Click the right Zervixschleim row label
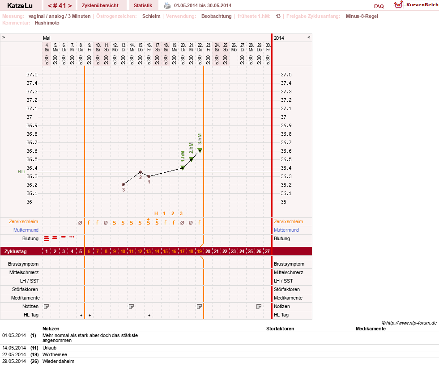The image size is (439, 379). (x=288, y=221)
